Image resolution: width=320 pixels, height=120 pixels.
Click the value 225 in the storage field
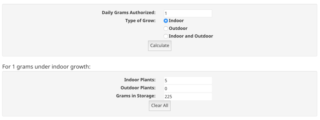(x=168, y=97)
